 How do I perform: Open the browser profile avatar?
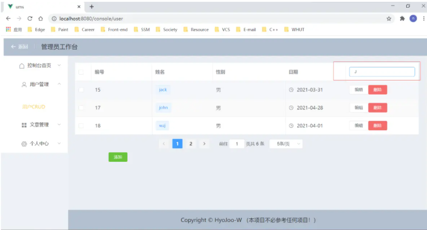pos(413,19)
